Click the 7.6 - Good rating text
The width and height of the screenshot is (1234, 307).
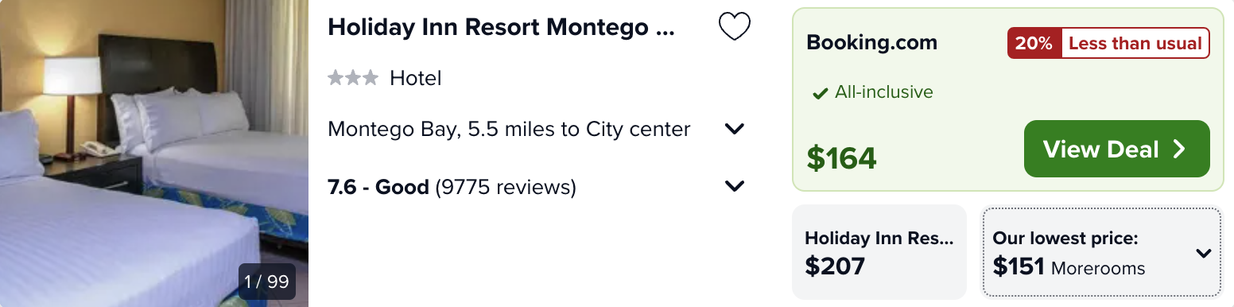coord(378,187)
